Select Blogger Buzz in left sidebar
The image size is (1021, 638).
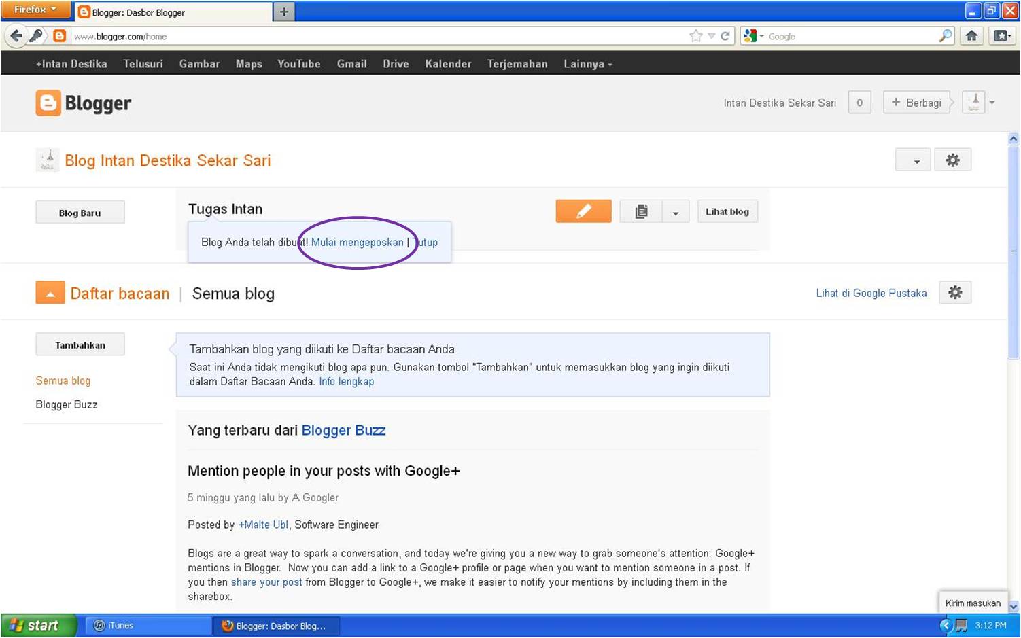(x=67, y=404)
